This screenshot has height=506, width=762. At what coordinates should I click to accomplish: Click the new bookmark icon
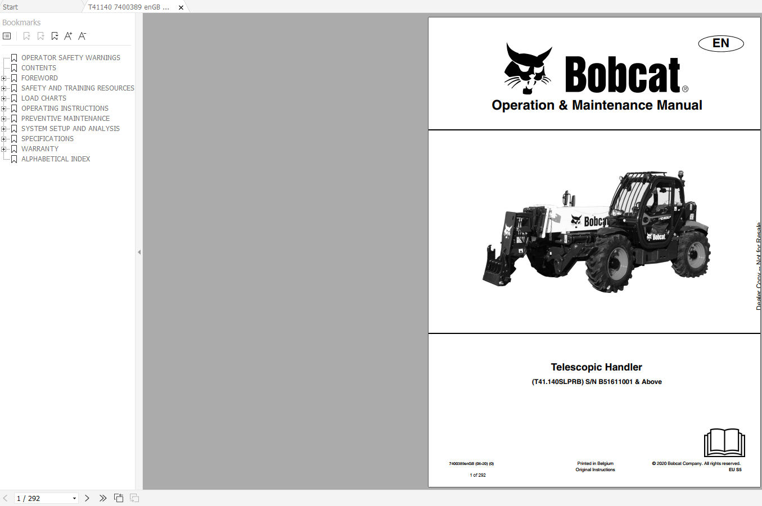click(x=40, y=35)
